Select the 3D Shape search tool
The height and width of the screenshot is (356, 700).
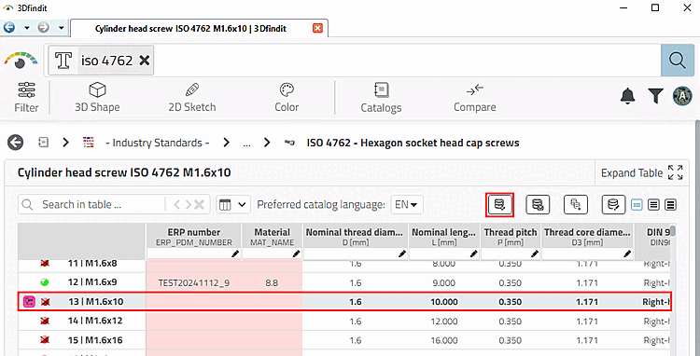(x=97, y=97)
